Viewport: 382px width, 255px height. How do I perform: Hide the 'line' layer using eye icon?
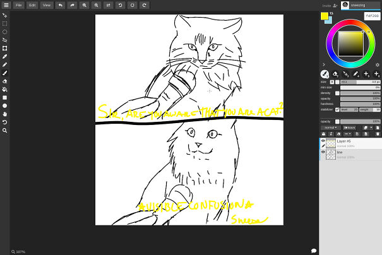pos(323,152)
